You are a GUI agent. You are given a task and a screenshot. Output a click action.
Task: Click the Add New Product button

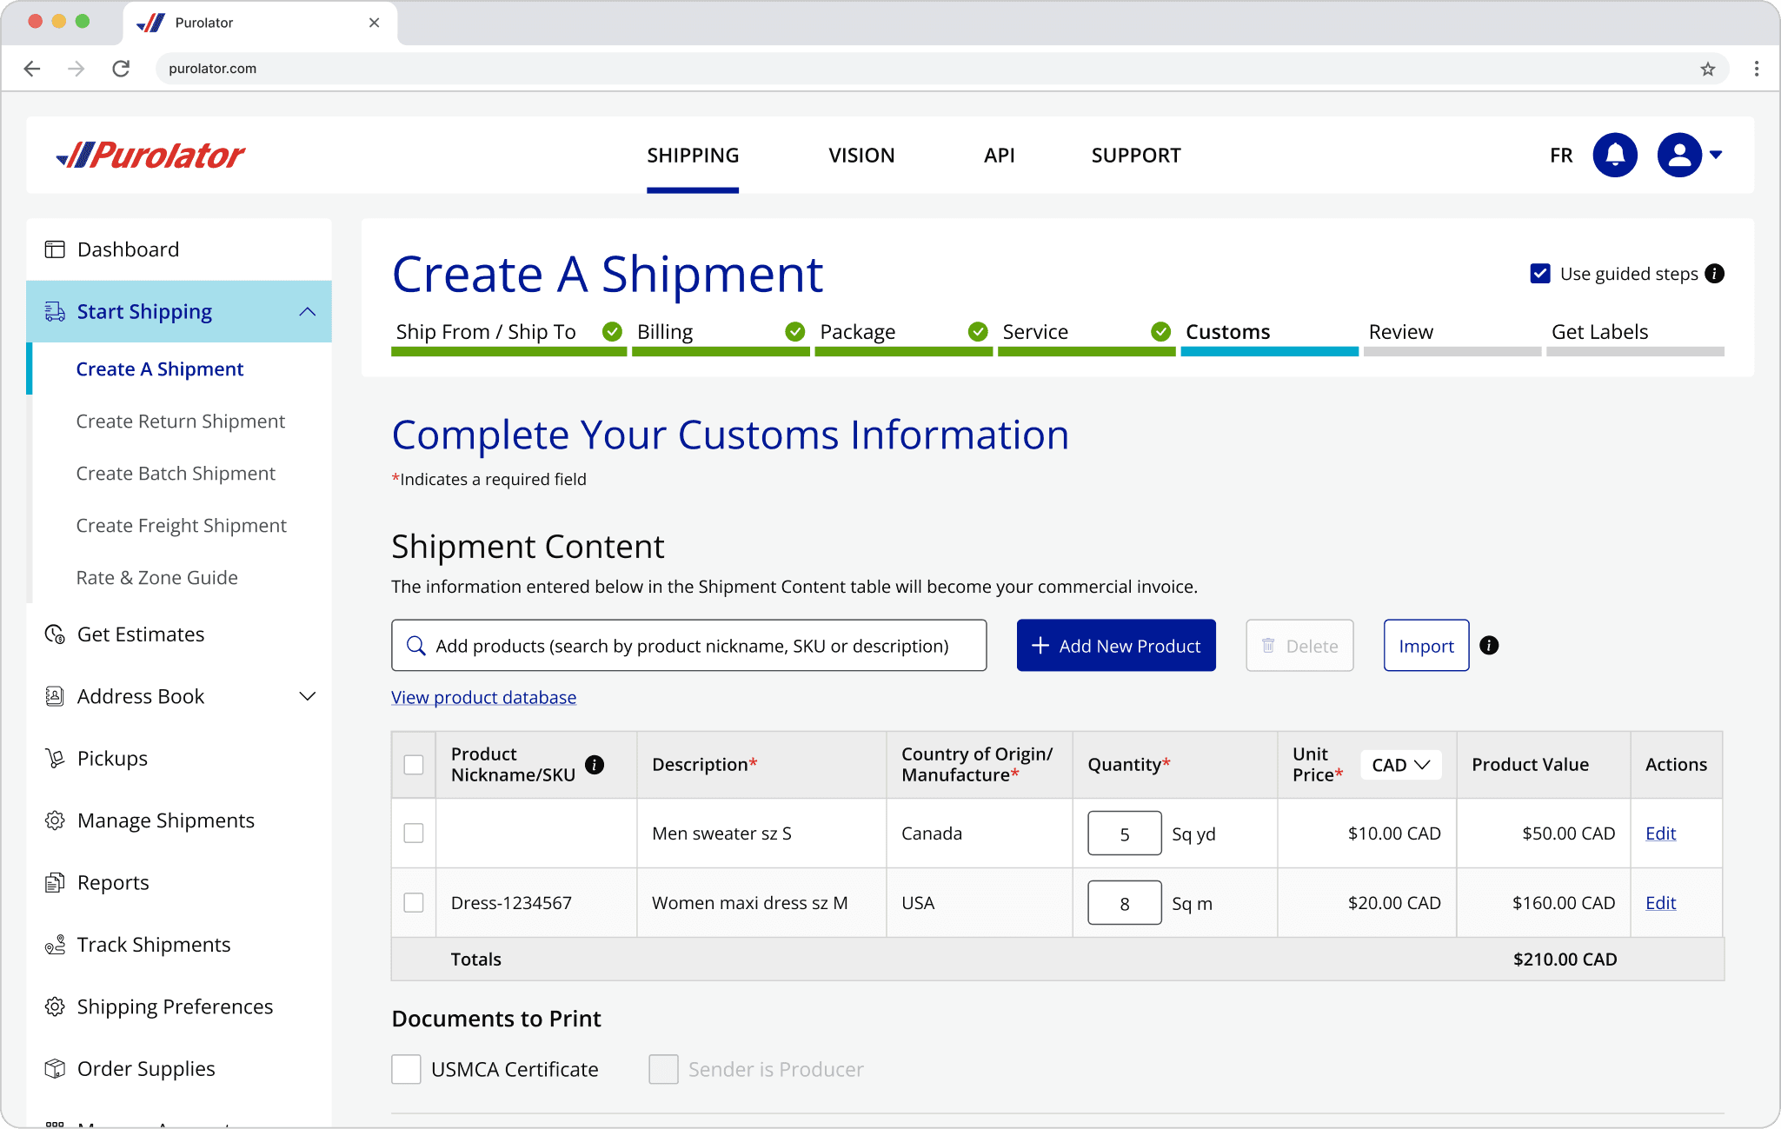[1116, 645]
